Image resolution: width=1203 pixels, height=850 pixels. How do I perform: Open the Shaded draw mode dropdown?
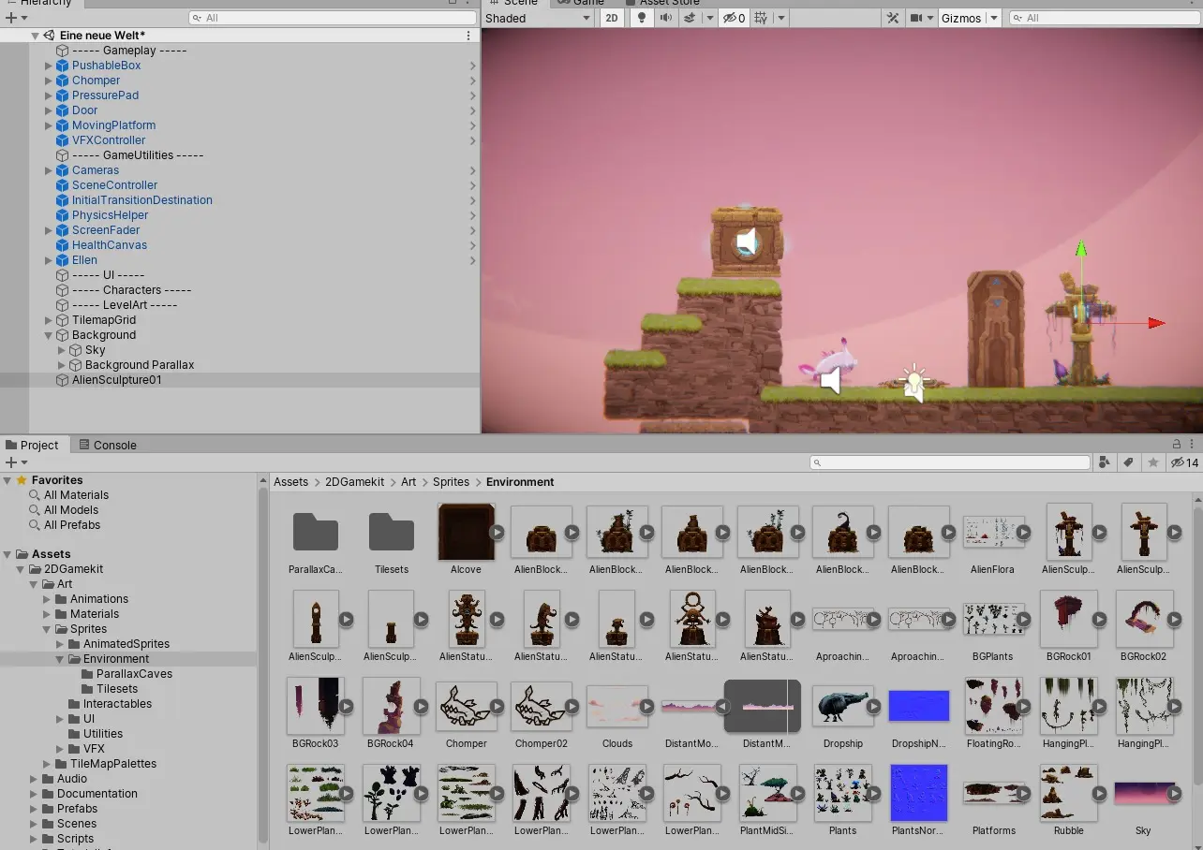point(537,17)
